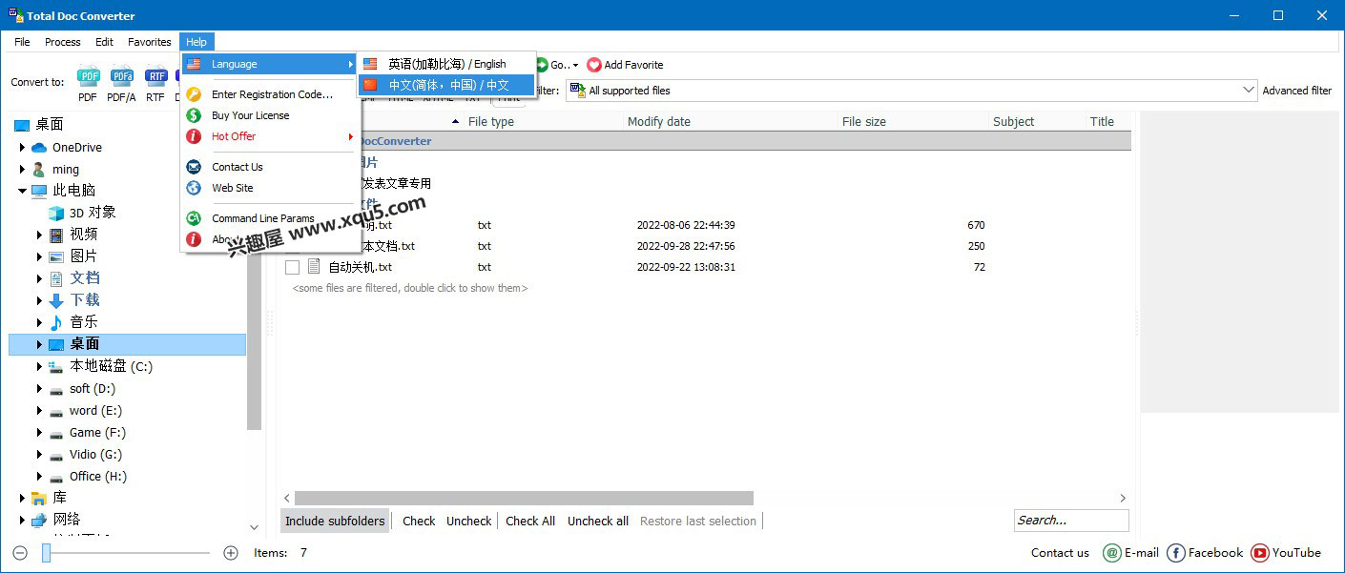This screenshot has height=573, width=1345.
Task: Click the 音乐 music note icon
Action: click(x=56, y=322)
